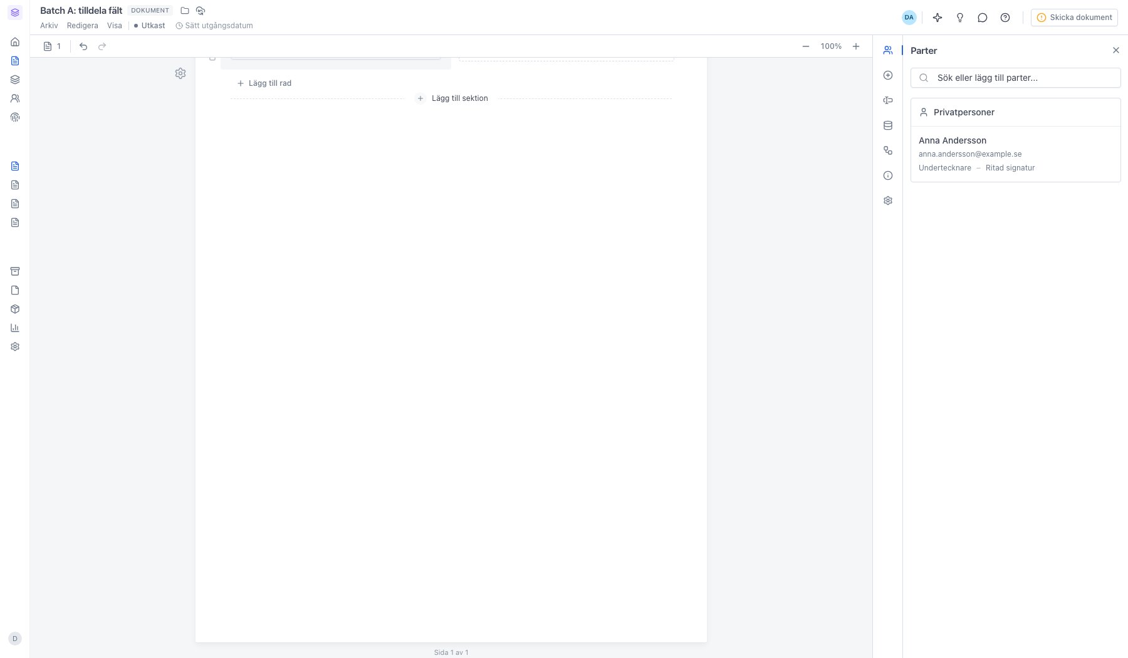
Task: Select the Anna Andersson party card
Action: tap(1015, 154)
